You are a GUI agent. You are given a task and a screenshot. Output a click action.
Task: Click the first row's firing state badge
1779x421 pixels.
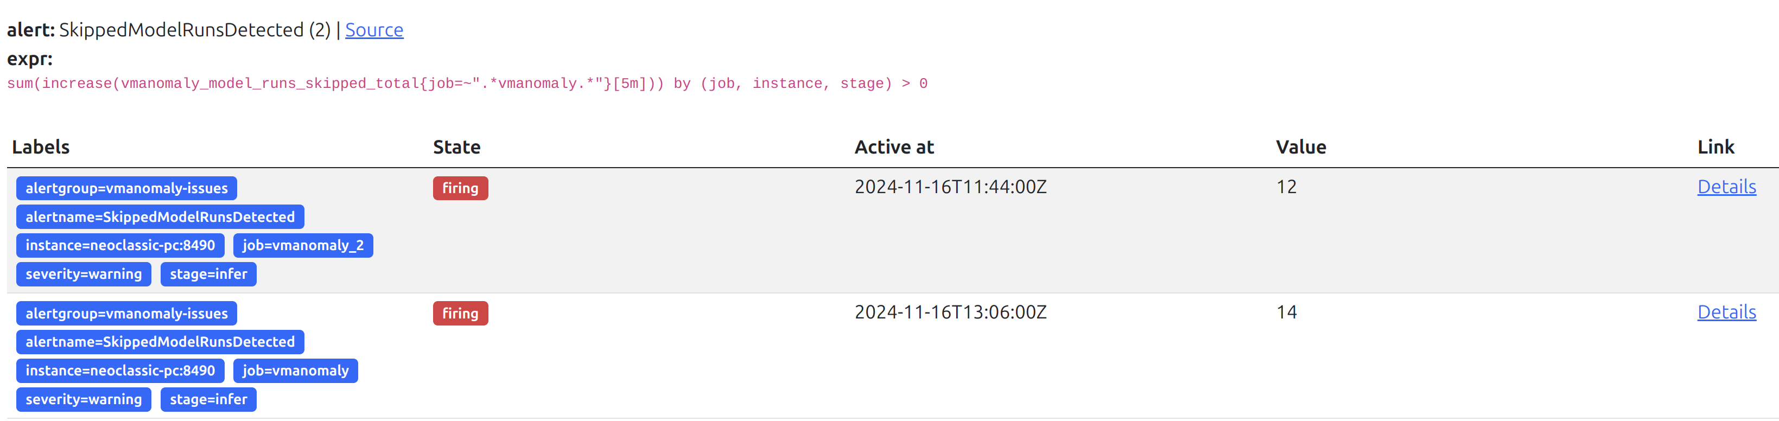point(460,188)
